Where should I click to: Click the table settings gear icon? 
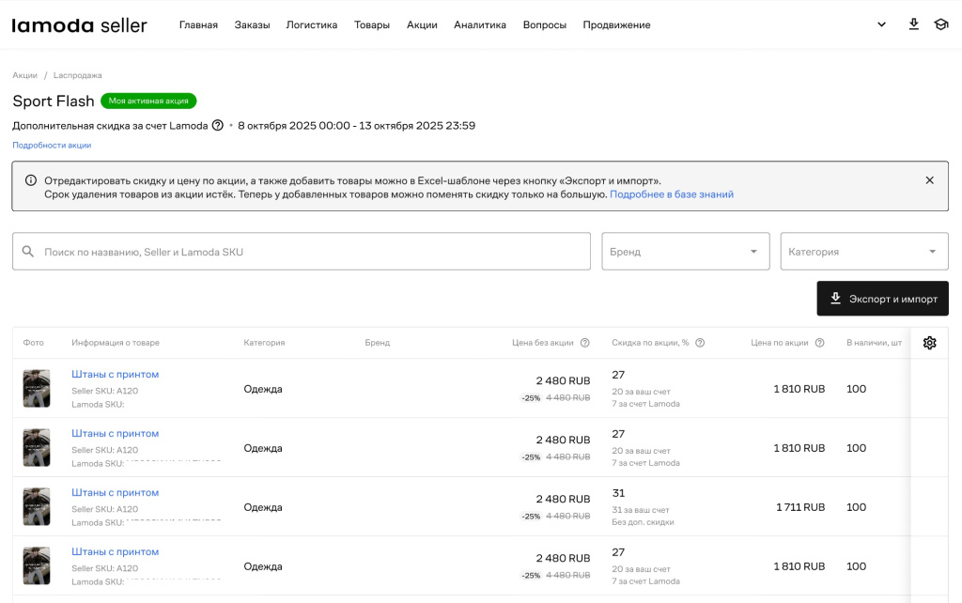[929, 343]
